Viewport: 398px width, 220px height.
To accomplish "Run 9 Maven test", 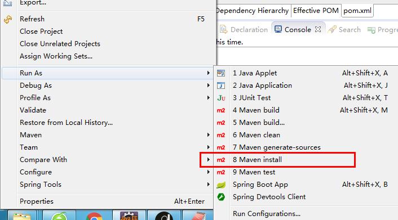I will click(x=306, y=172).
